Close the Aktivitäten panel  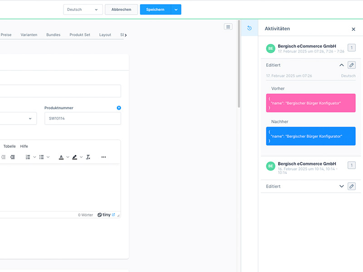pyautogui.click(x=353, y=29)
